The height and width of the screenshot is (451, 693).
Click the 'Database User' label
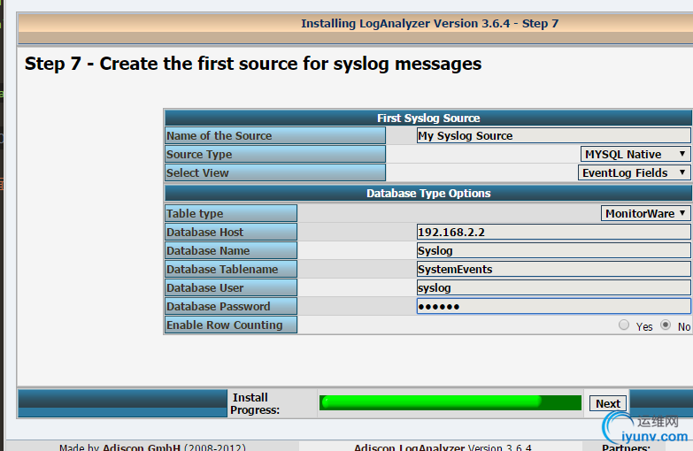coord(205,287)
